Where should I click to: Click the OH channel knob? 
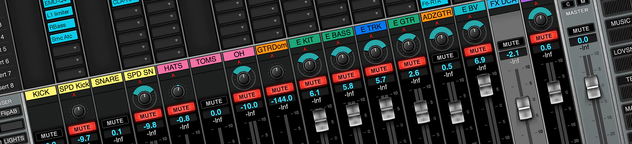[x=243, y=78]
